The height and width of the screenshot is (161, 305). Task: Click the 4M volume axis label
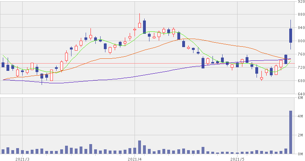301,117
